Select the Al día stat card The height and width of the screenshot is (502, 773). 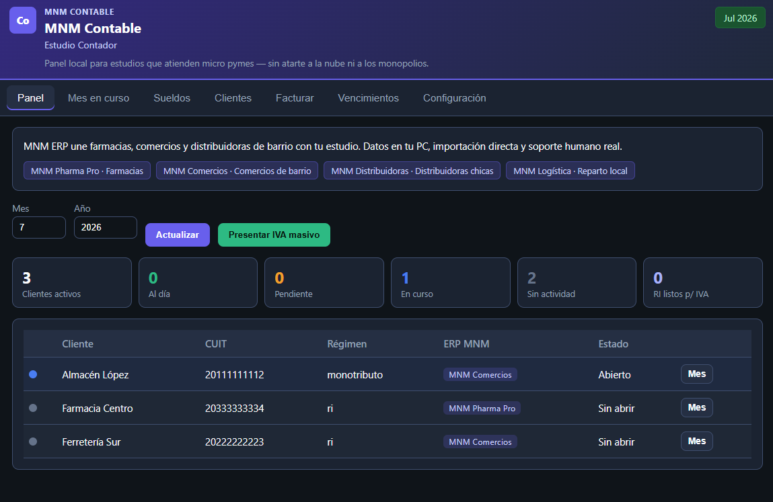[x=198, y=283]
